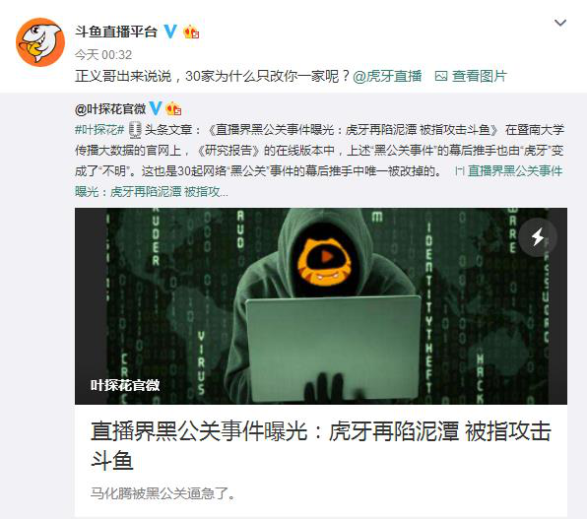
Task: Open the 查看图片 link
Action: click(480, 76)
